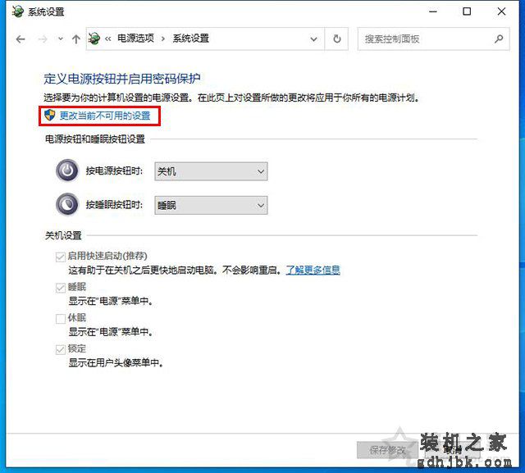Screen dimensions: 525x473
Task: Close the 系统设置 window
Action: click(501, 11)
